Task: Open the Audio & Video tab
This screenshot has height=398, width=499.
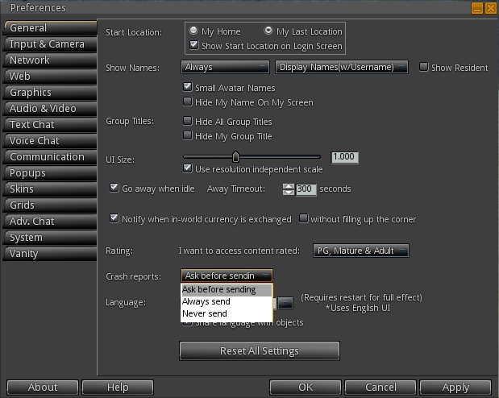Action: tap(43, 109)
